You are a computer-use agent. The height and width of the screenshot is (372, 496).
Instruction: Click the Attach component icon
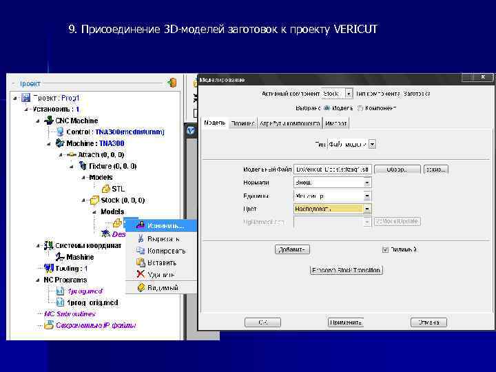pos(72,155)
